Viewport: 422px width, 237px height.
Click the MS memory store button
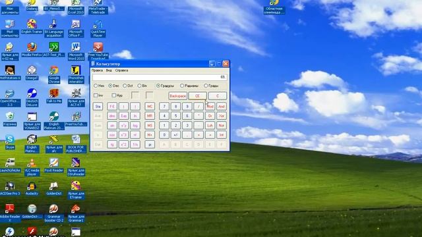(150, 126)
